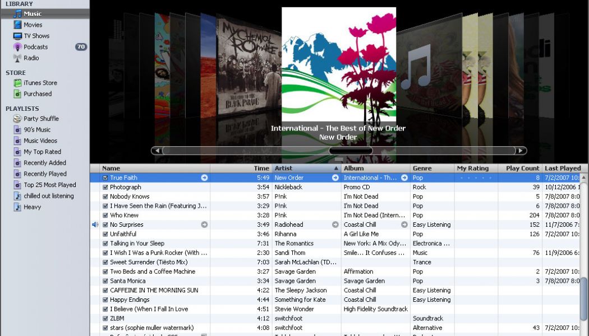This screenshot has width=589, height=336.
Task: Select the Purchased playlist icon
Action: [x=17, y=94]
